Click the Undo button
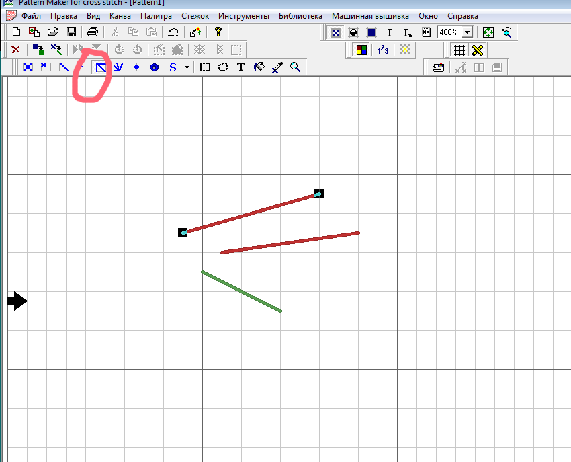571x462 pixels. (x=173, y=32)
